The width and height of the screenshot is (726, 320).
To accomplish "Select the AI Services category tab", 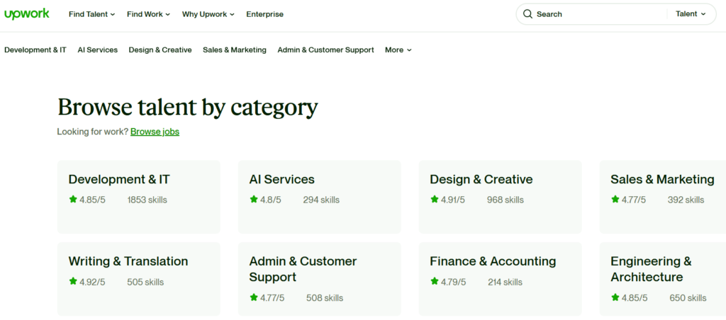I will 98,50.
